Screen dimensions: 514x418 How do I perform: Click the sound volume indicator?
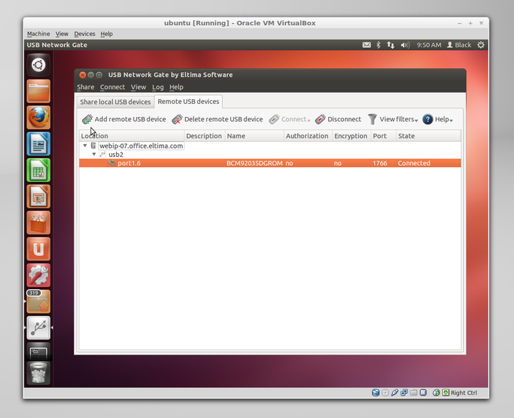point(405,45)
